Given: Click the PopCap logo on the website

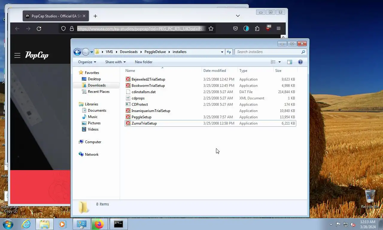Looking at the screenshot, I should pos(37,55).
